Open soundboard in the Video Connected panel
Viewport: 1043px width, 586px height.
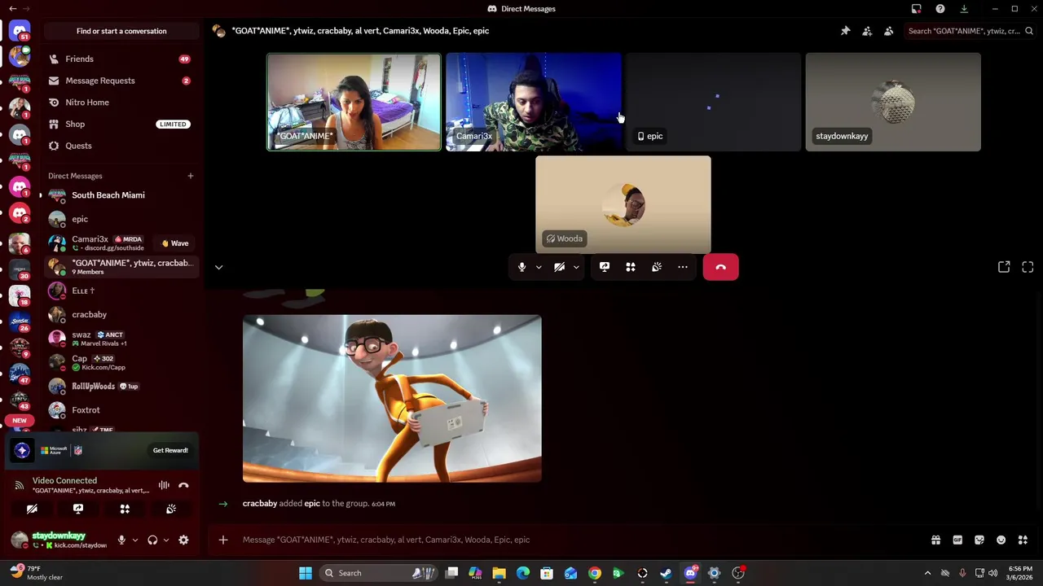[x=171, y=509]
